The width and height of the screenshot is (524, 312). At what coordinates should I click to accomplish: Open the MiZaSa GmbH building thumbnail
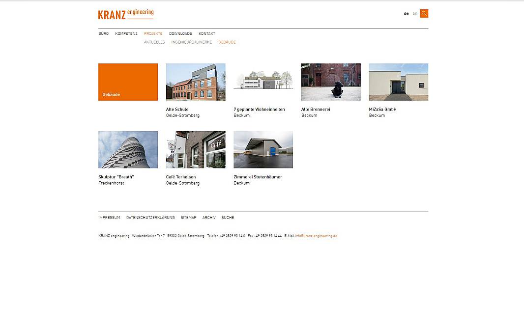pos(398,82)
